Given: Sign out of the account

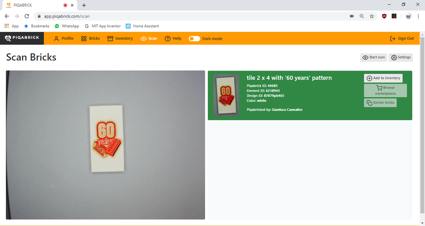Looking at the screenshot, I should pos(402,39).
